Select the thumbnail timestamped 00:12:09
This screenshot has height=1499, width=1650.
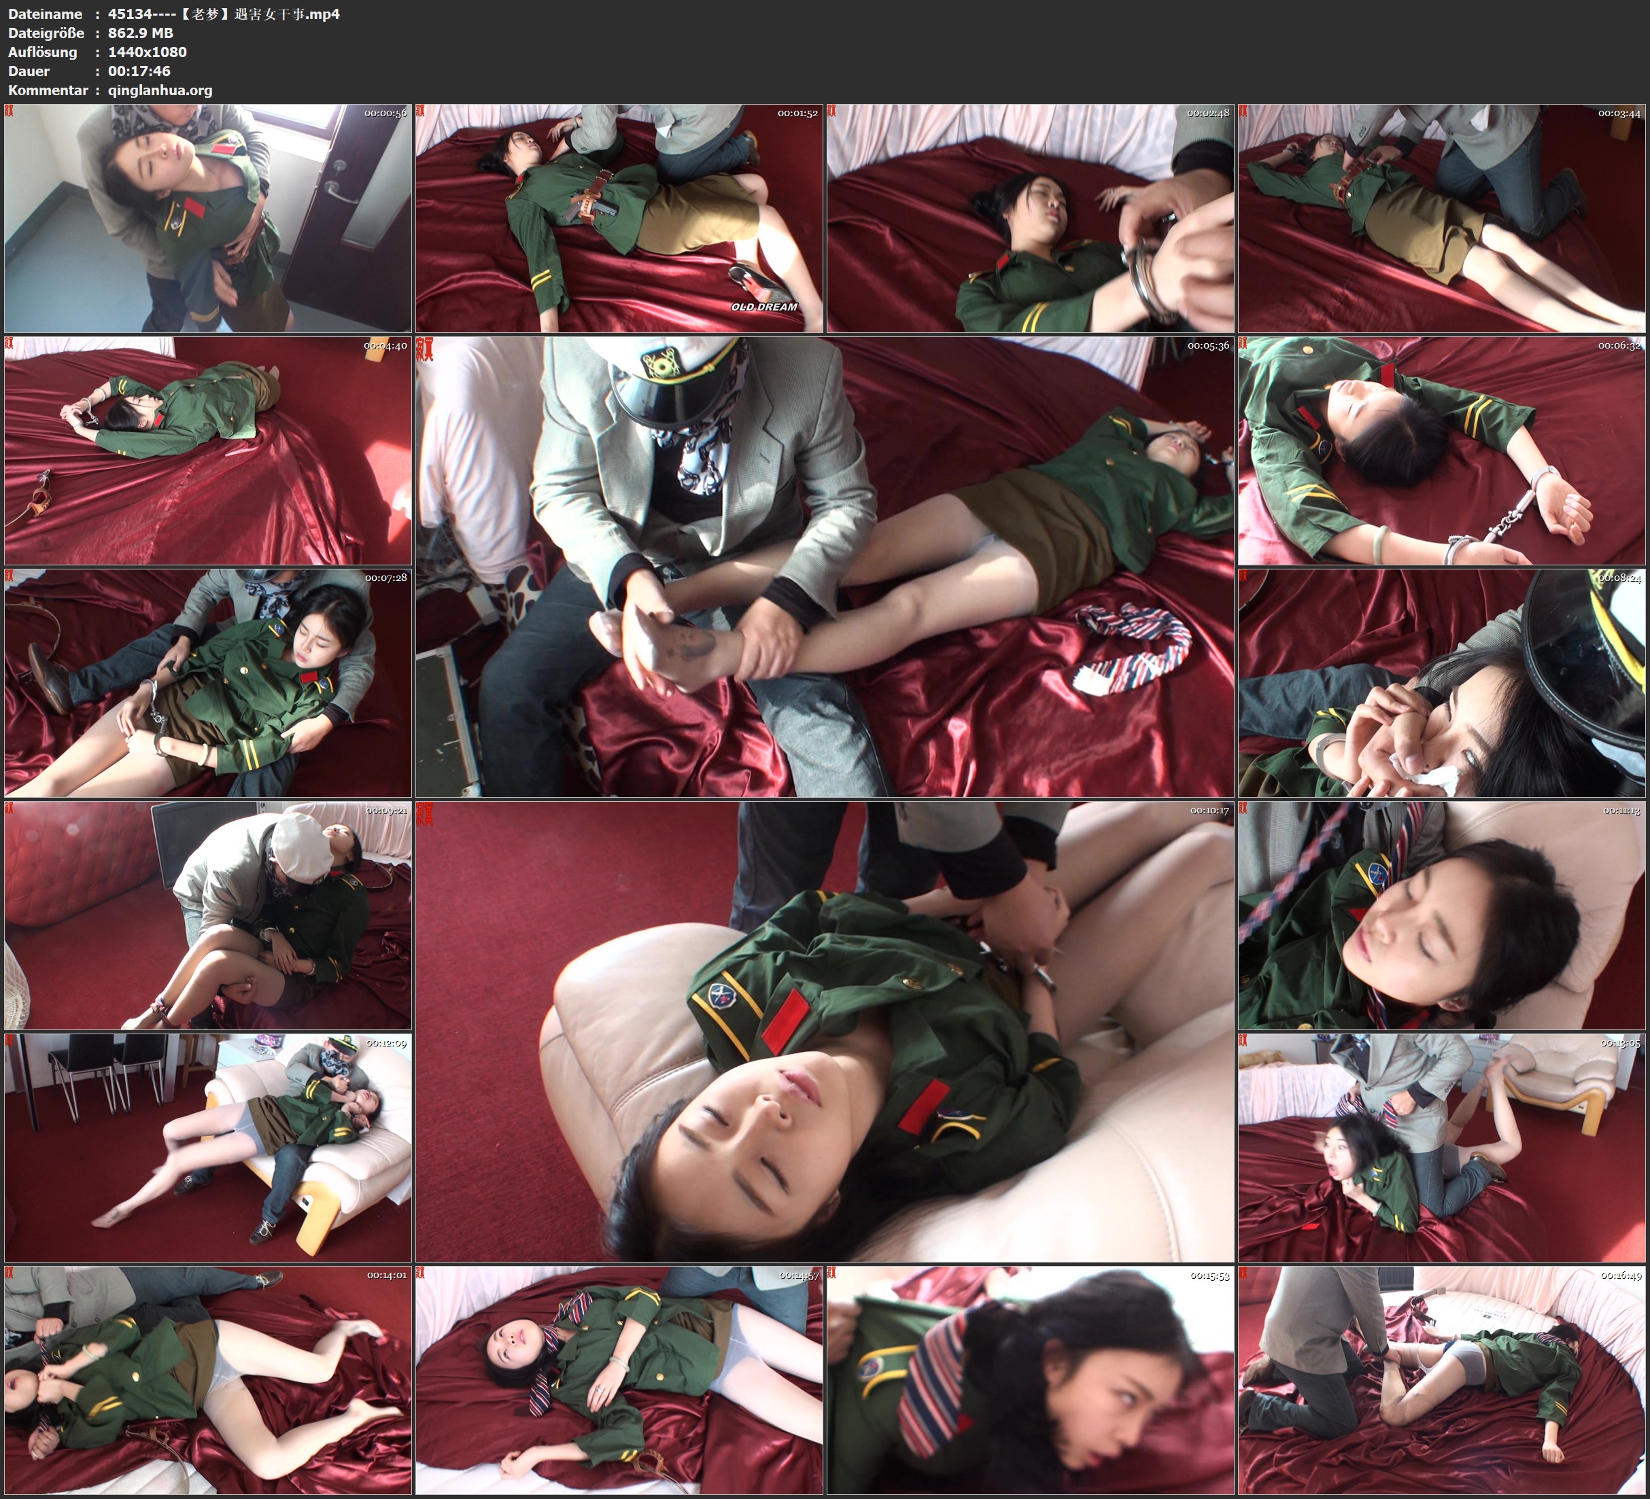pos(208,1148)
